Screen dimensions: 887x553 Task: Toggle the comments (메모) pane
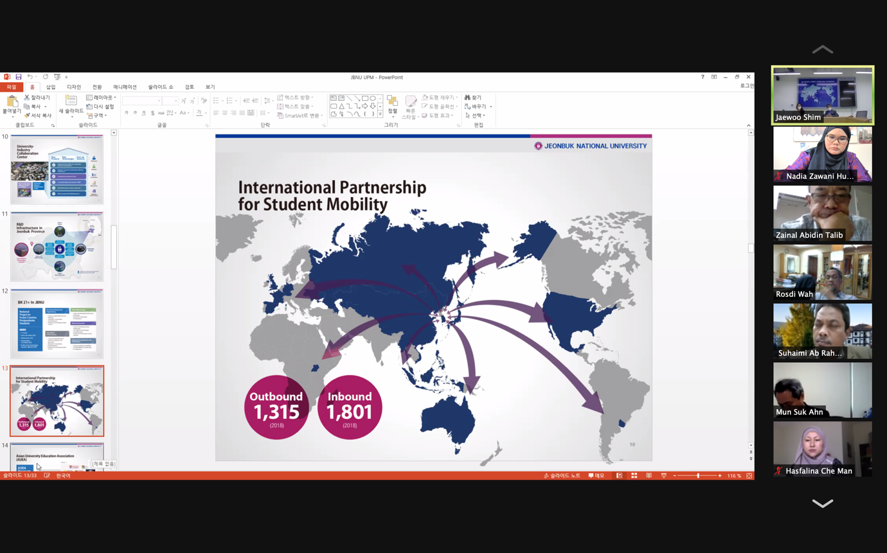tap(596, 476)
